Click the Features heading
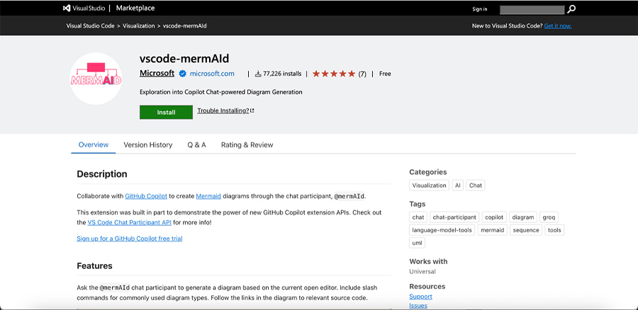Viewport: 638px width, 310px height. (x=94, y=265)
